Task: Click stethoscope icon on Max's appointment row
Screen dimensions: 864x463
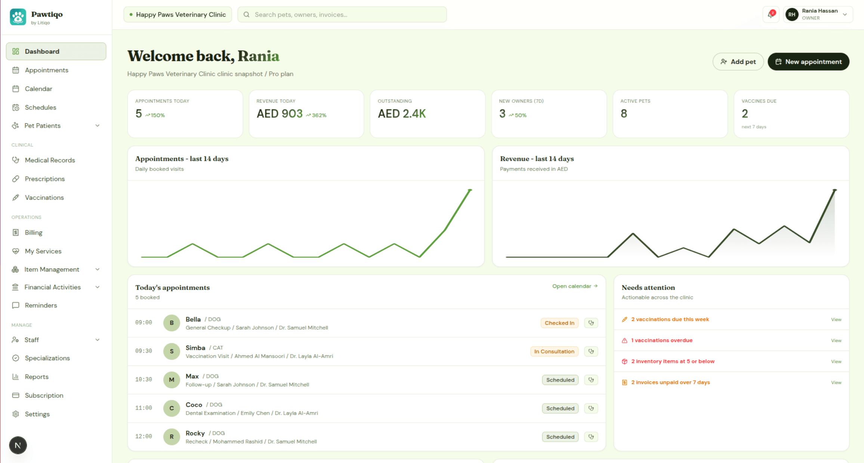Action: pyautogui.click(x=591, y=380)
